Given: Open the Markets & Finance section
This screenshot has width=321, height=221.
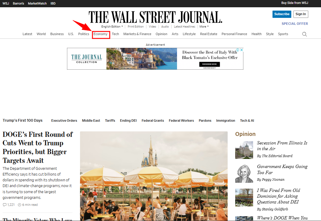Looking at the screenshot, I should click(137, 34).
